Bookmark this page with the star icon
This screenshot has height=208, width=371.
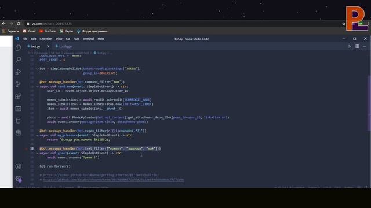pyautogui.click(x=344, y=24)
